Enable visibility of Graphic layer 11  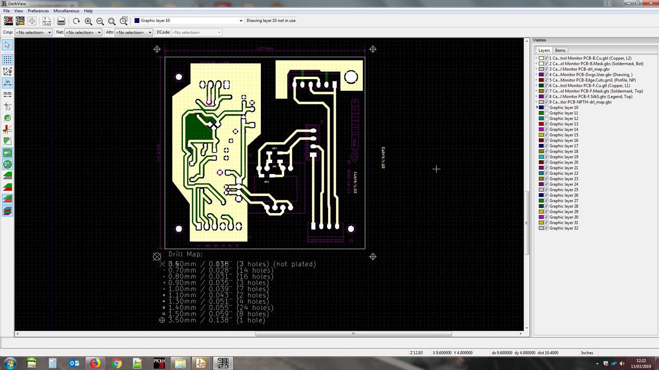coord(546,113)
